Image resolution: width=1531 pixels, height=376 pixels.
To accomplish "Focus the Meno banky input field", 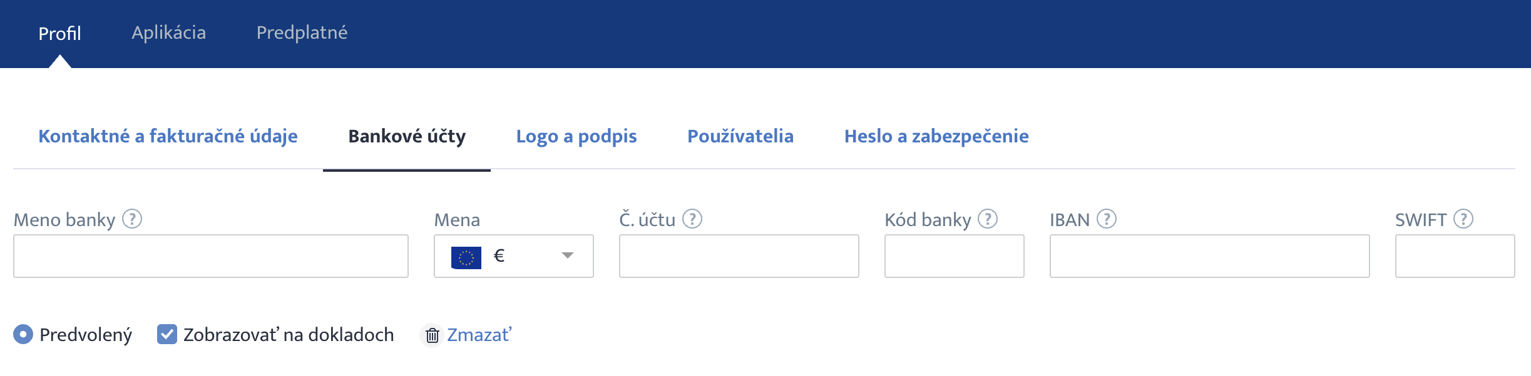I will tap(211, 256).
